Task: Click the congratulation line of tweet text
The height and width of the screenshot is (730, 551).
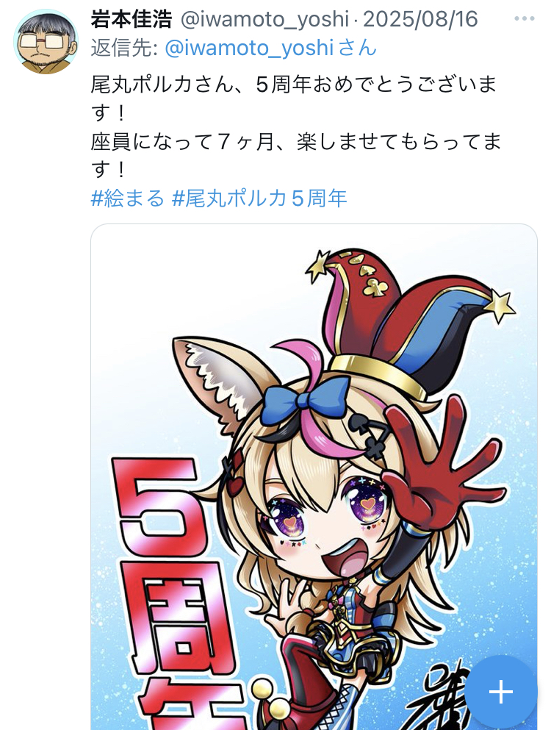Action: (x=294, y=99)
